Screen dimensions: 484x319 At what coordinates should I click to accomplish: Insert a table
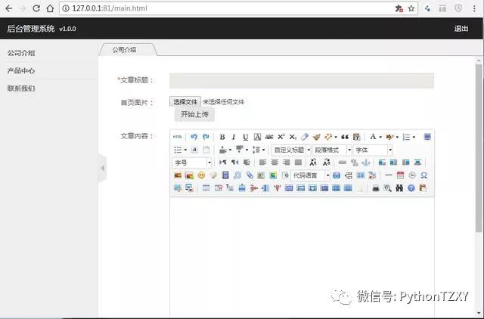[206, 188]
